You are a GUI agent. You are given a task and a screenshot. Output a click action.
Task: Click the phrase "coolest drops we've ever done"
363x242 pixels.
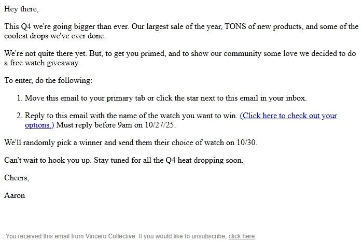pos(54,36)
